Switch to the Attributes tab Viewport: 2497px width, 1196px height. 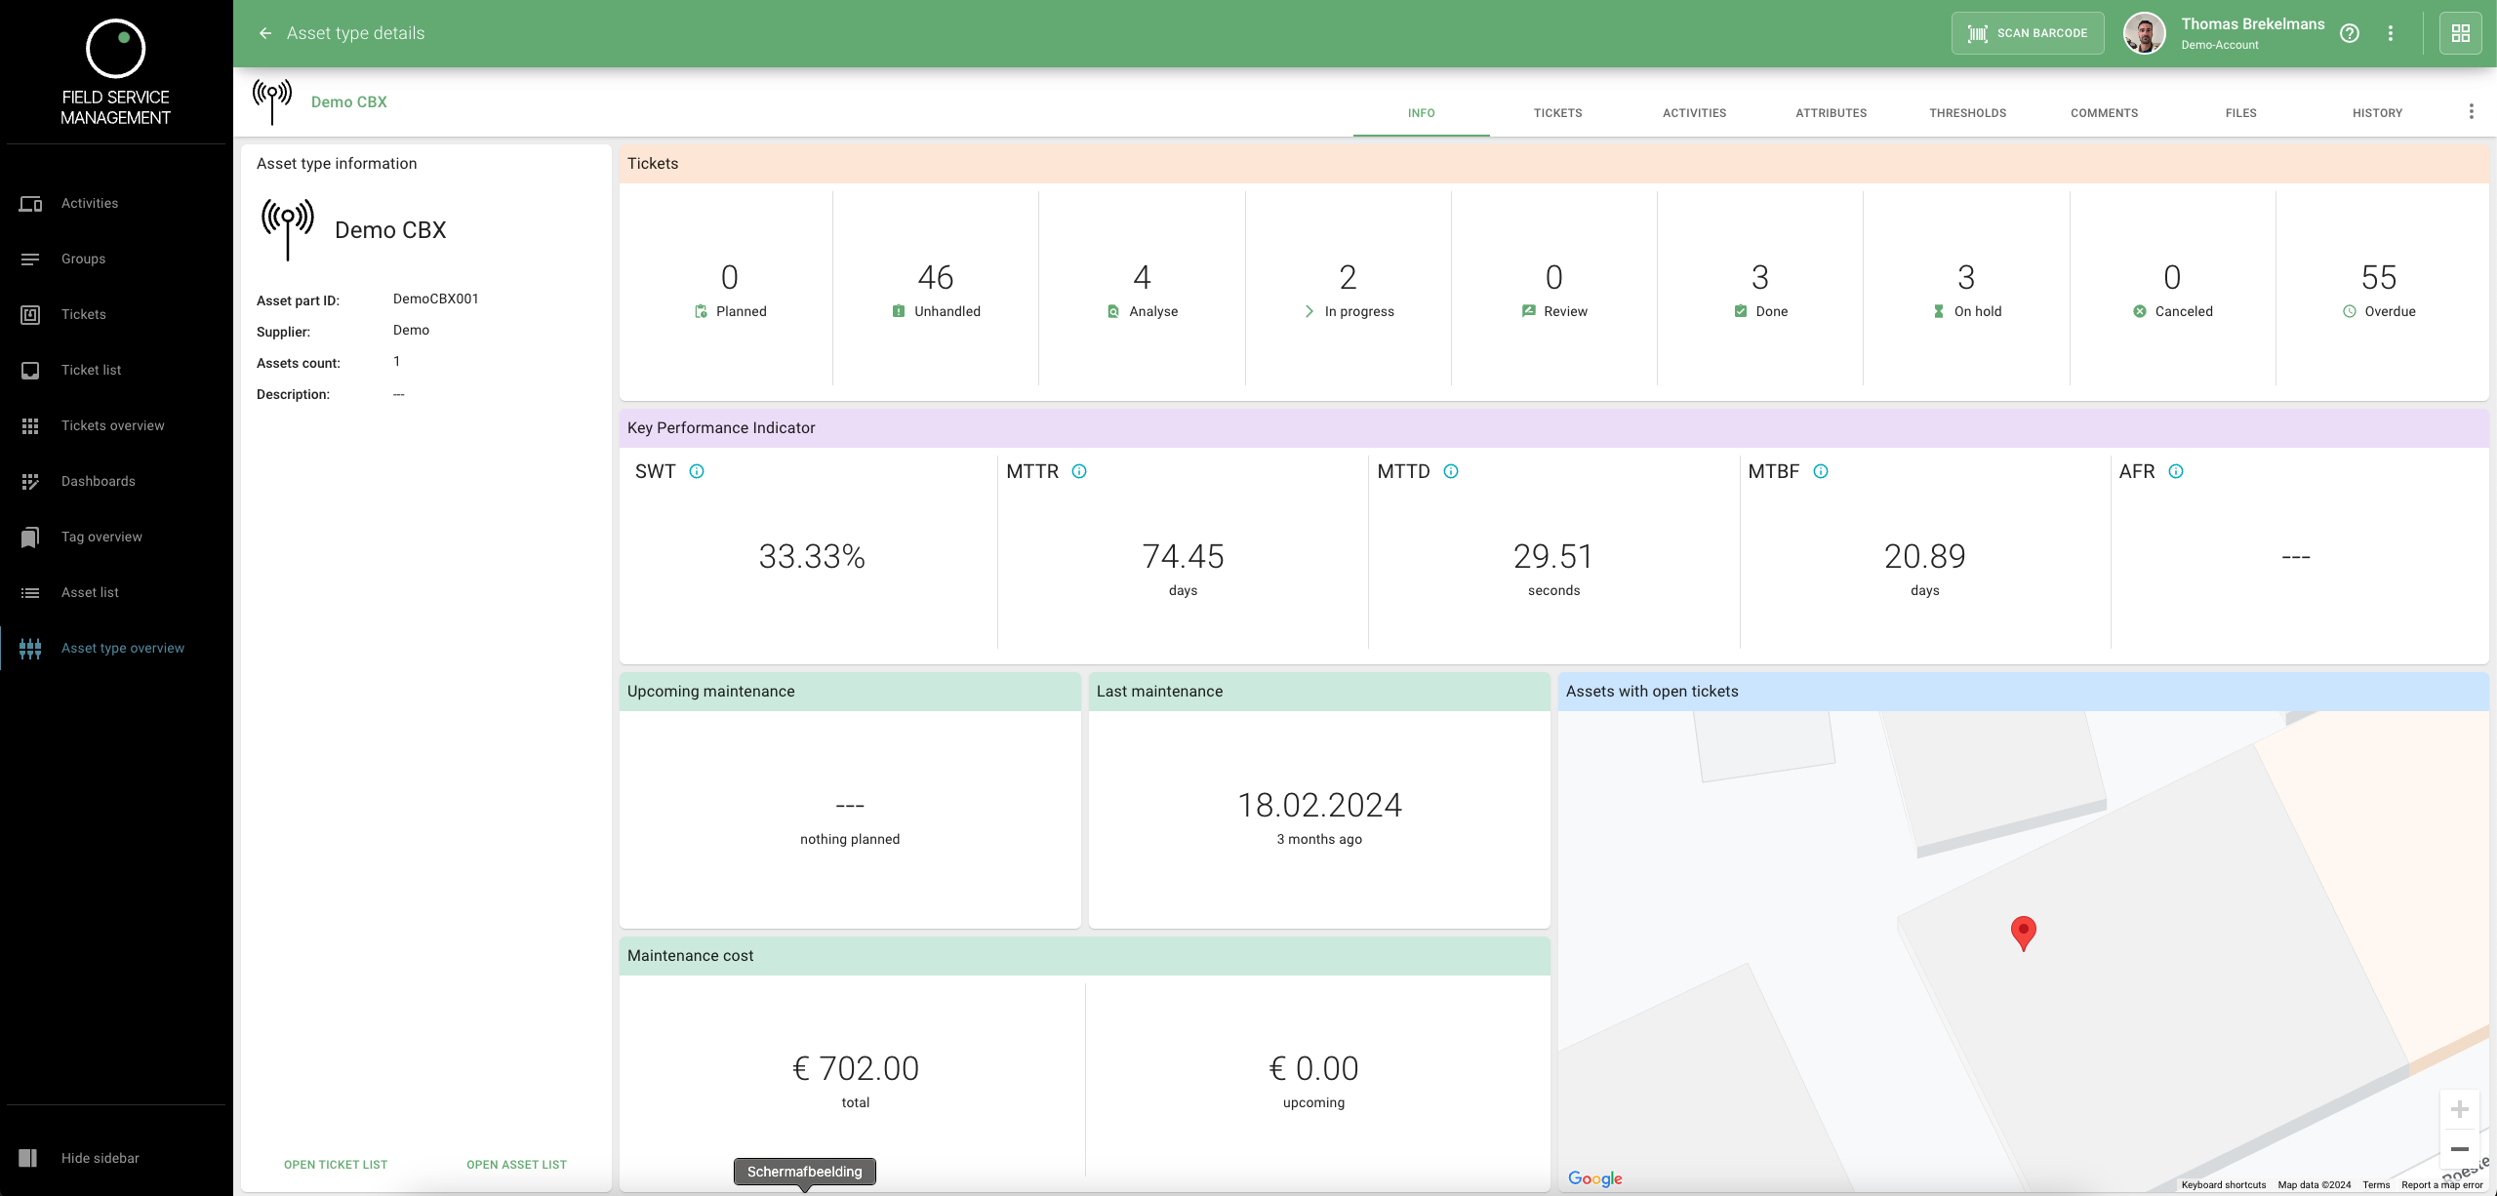tap(1831, 113)
